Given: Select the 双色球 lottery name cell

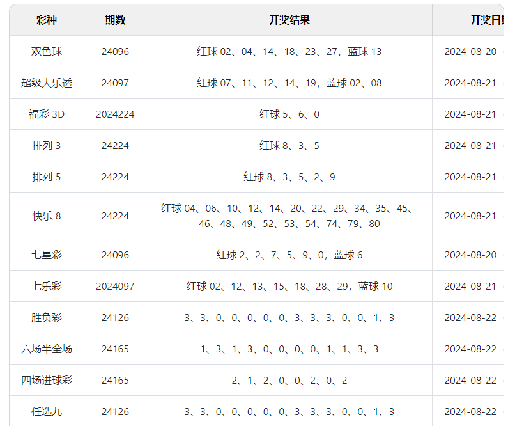Looking at the screenshot, I should click(x=47, y=52).
